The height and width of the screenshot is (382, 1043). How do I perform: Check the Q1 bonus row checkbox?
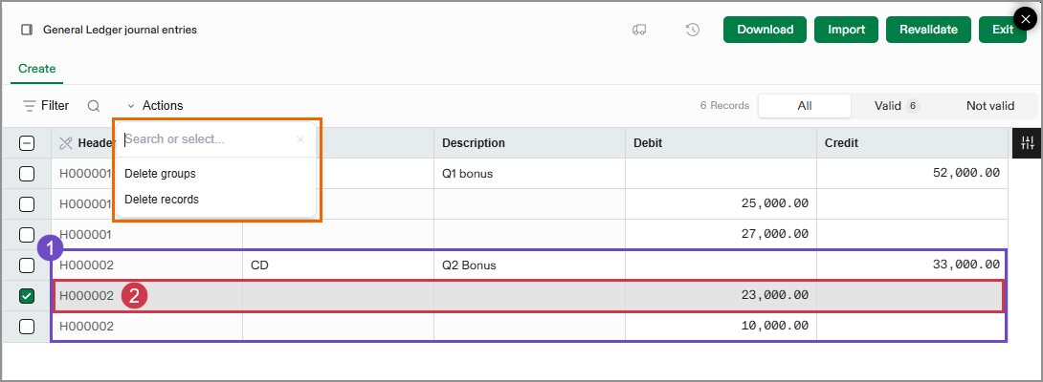tap(27, 174)
